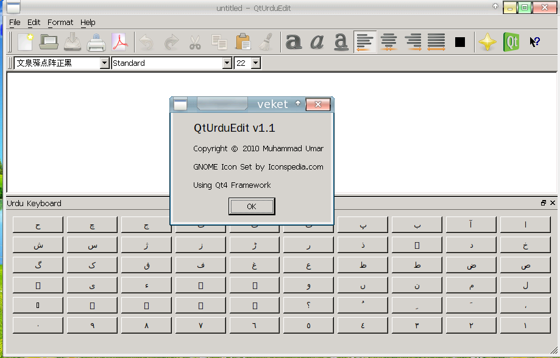Open the black text color picker

point(460,42)
